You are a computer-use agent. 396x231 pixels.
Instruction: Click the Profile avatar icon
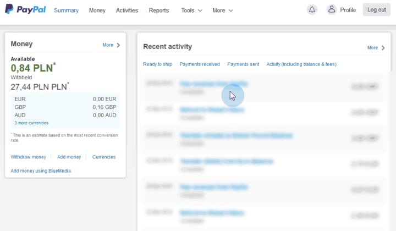pos(332,10)
